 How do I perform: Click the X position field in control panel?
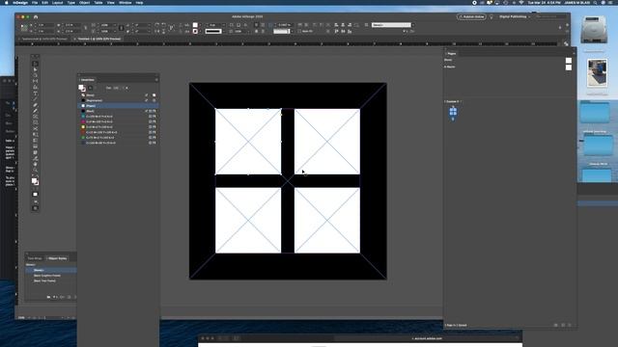tap(45, 25)
